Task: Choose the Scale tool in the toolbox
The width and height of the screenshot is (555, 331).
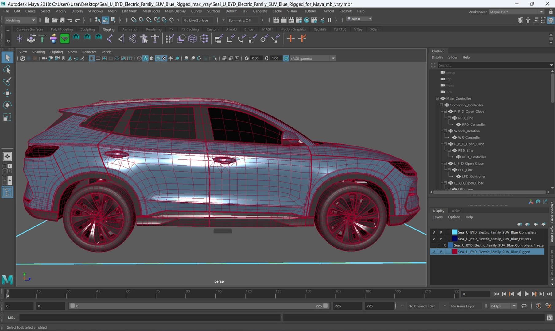Action: tap(7, 117)
